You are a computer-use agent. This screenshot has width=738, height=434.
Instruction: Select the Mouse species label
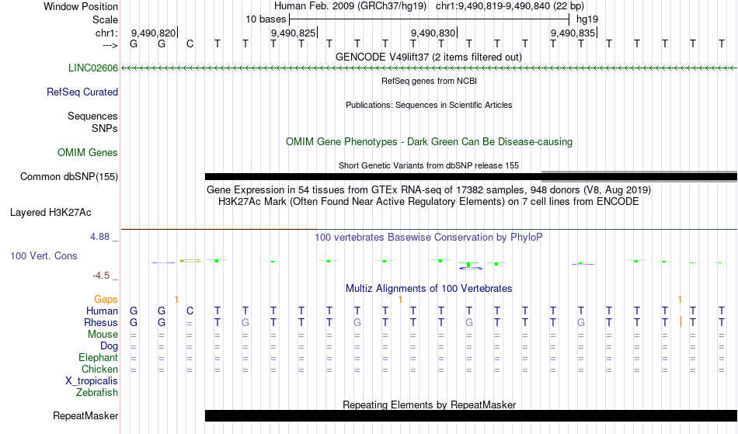[x=103, y=335]
